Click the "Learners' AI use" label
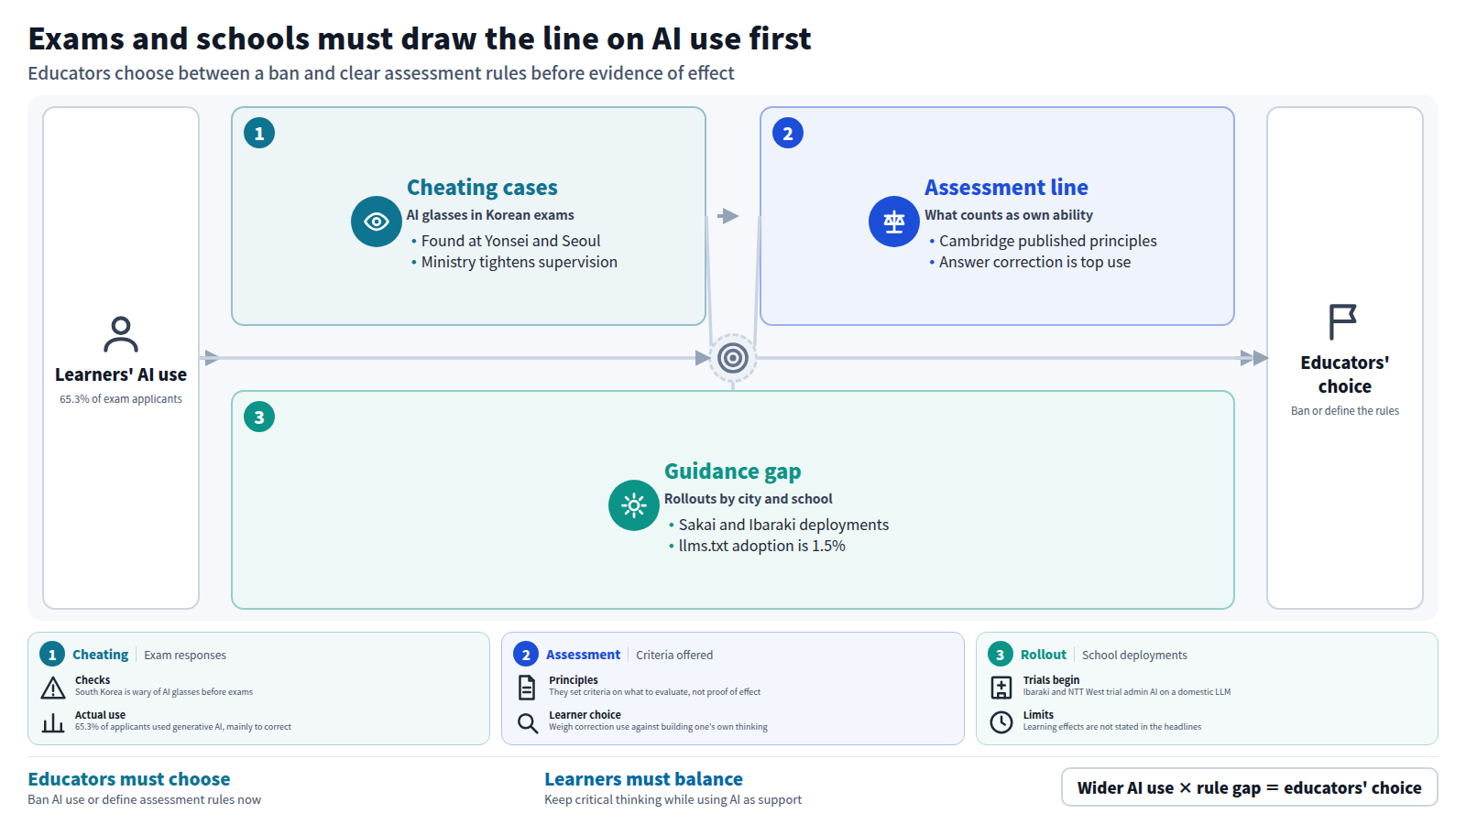1466x824 pixels. (121, 374)
